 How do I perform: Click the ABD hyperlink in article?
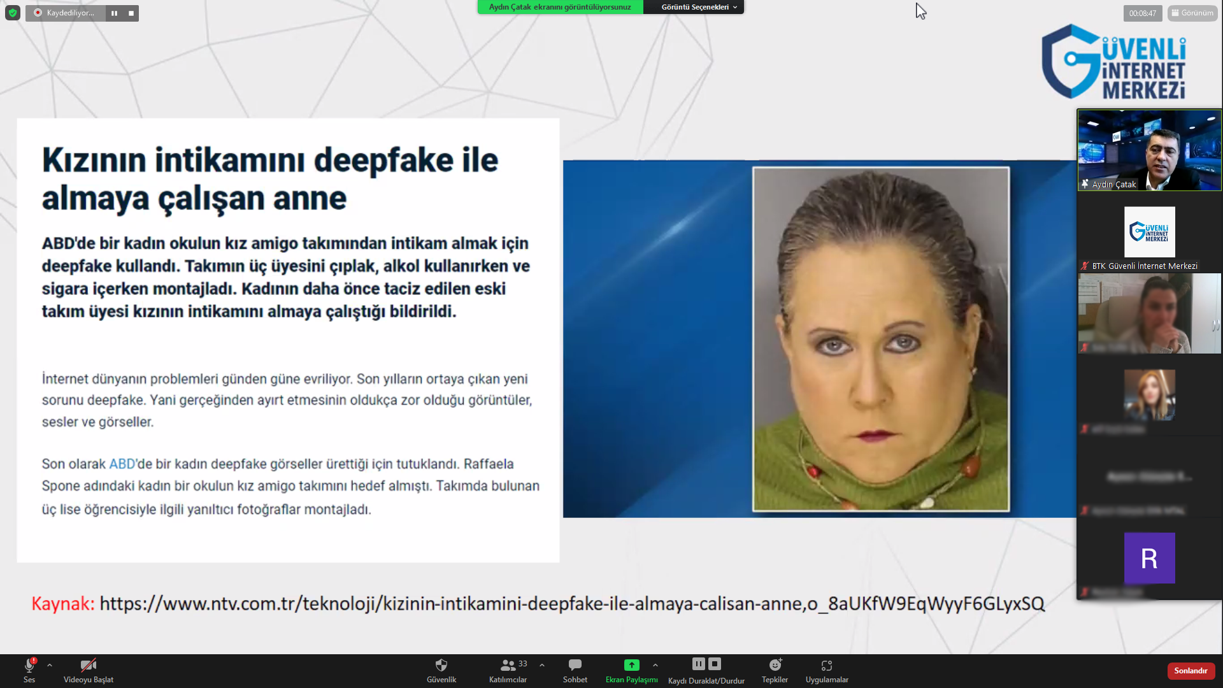coord(122,464)
